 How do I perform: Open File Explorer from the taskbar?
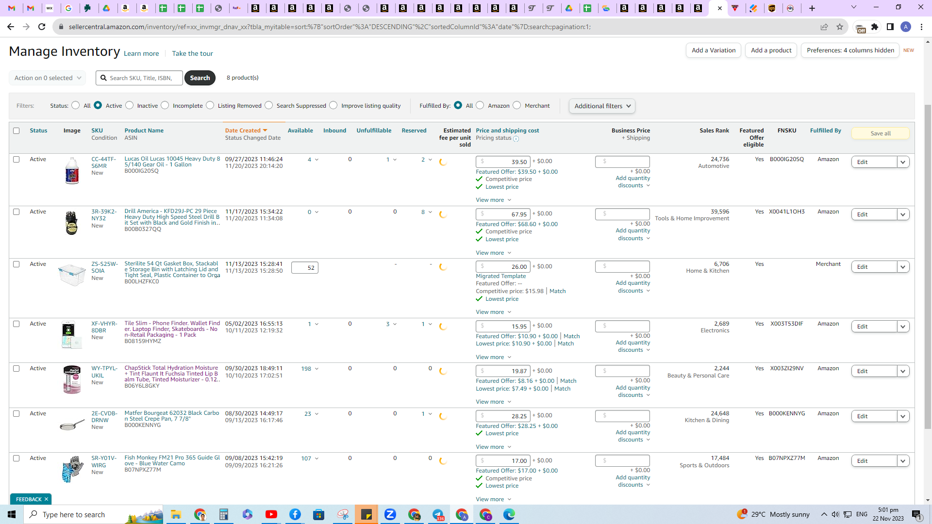[176, 514]
